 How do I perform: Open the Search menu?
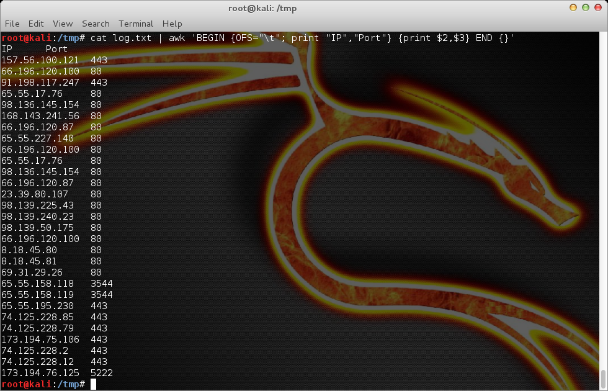coord(96,24)
